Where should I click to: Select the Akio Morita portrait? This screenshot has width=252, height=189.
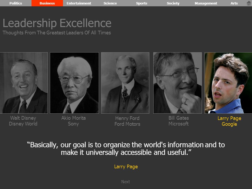pyautogui.click(x=74, y=83)
